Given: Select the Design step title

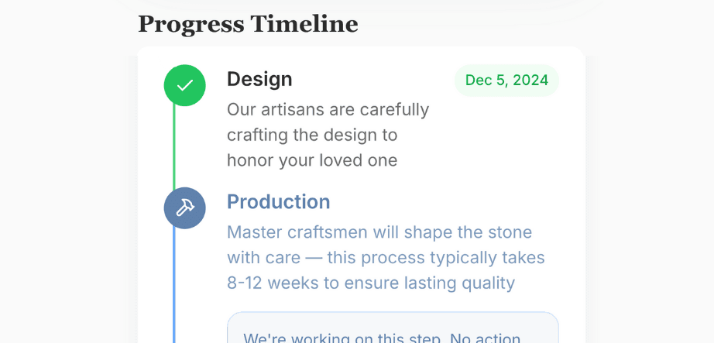Looking at the screenshot, I should (259, 79).
